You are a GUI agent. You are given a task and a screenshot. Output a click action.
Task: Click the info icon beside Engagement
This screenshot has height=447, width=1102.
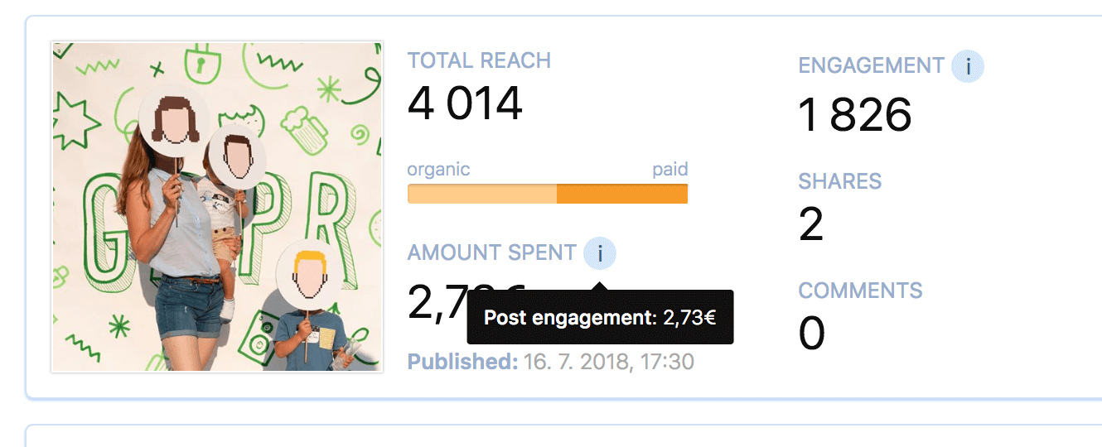coord(968,66)
